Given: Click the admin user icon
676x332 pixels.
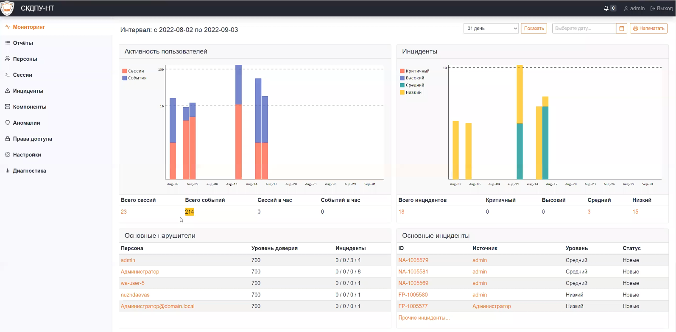Looking at the screenshot, I should (x=626, y=8).
